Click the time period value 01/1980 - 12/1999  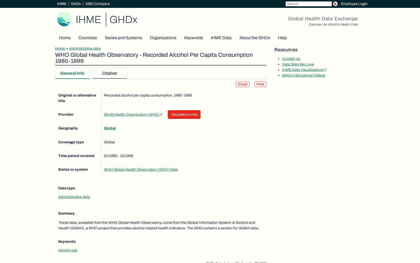click(x=118, y=156)
